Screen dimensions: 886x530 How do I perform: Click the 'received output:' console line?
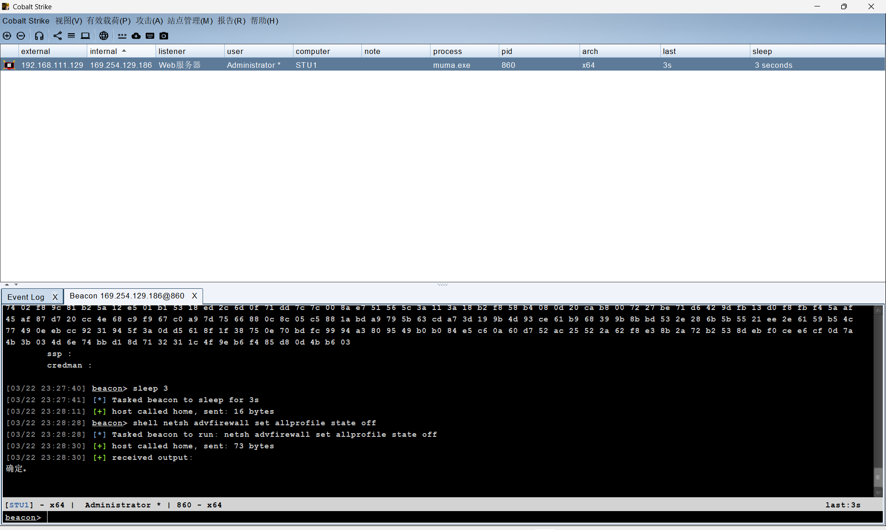pos(99,458)
